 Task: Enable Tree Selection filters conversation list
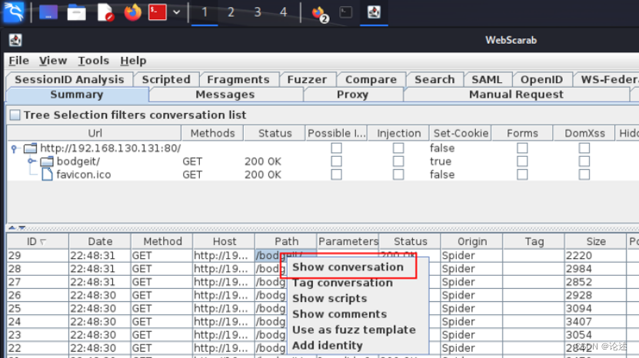coord(15,115)
